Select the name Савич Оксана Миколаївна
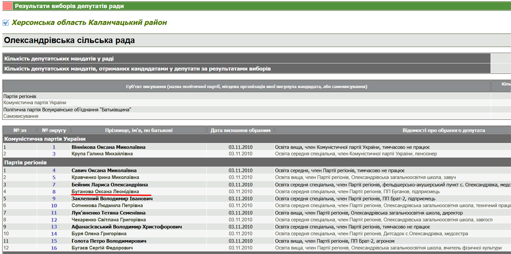This screenshot has height=254, width=511. click(104, 171)
